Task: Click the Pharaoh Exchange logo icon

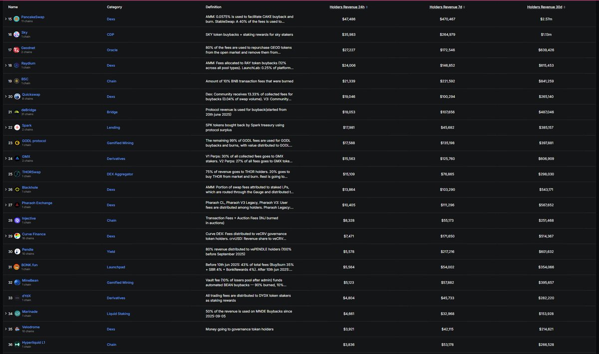Action: coord(17,205)
